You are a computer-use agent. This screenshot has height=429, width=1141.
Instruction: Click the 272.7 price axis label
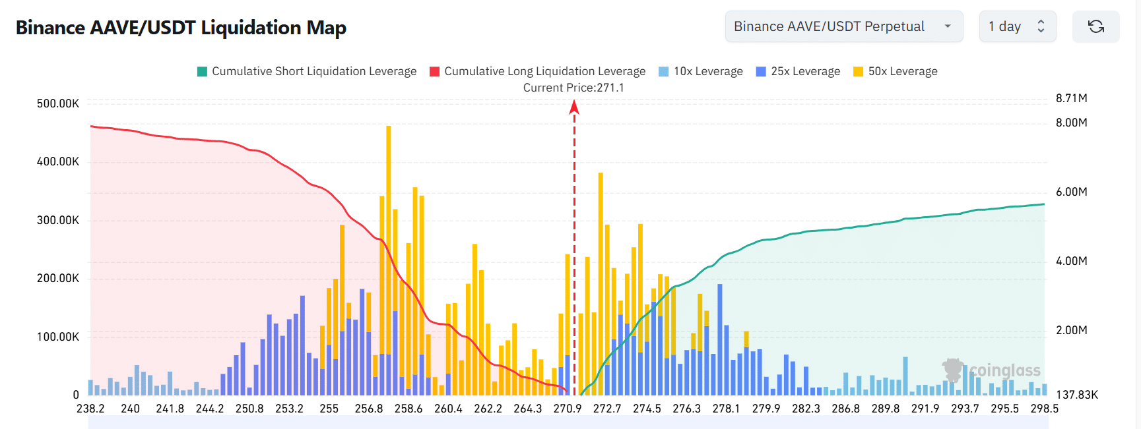pos(607,409)
